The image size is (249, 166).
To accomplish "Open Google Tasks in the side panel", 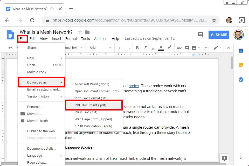I will [241, 79].
